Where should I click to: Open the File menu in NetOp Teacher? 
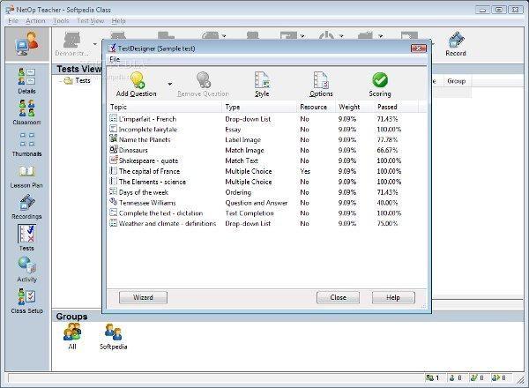(x=13, y=21)
